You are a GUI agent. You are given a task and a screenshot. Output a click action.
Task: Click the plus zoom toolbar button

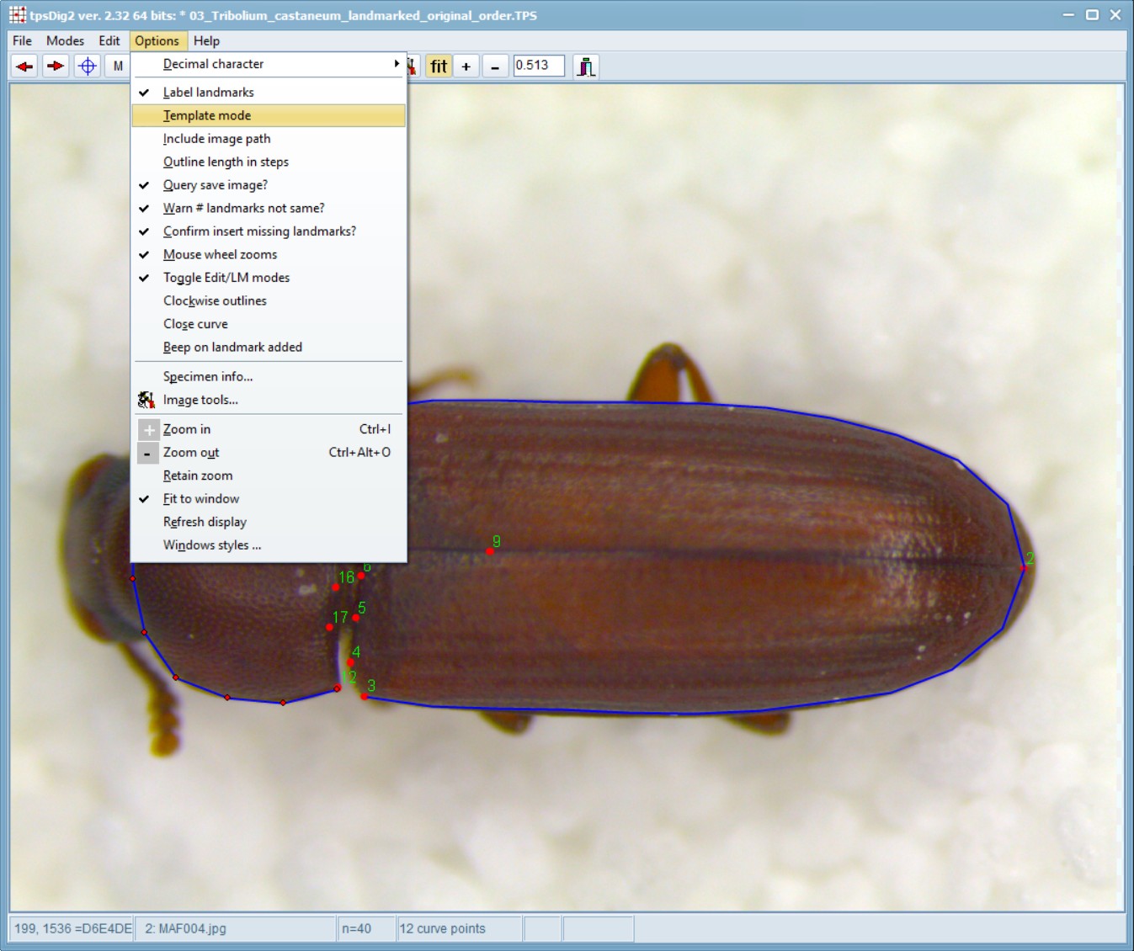[466, 66]
